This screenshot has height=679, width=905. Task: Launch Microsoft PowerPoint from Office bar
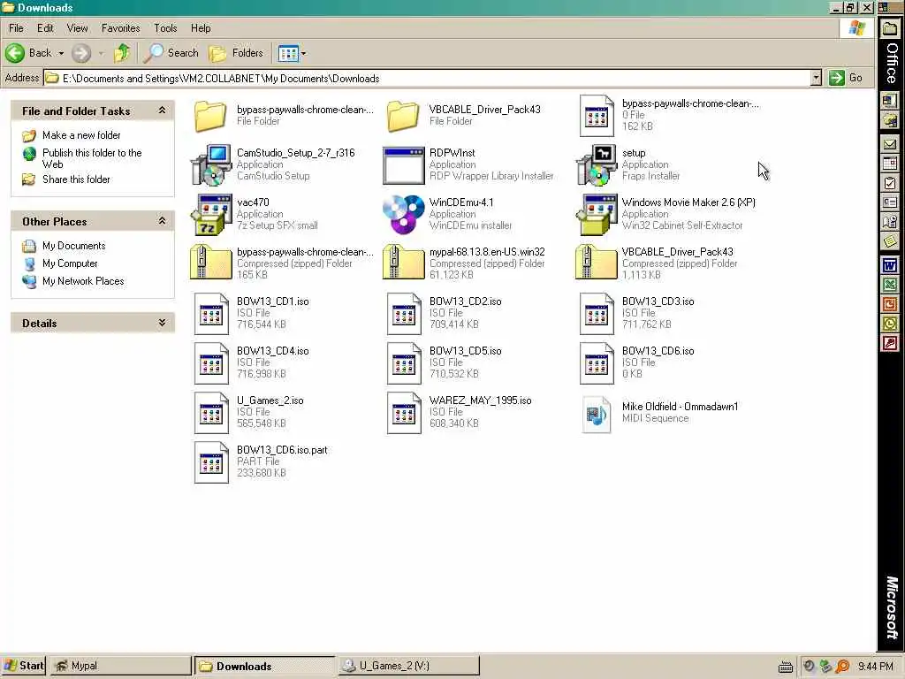(889, 304)
